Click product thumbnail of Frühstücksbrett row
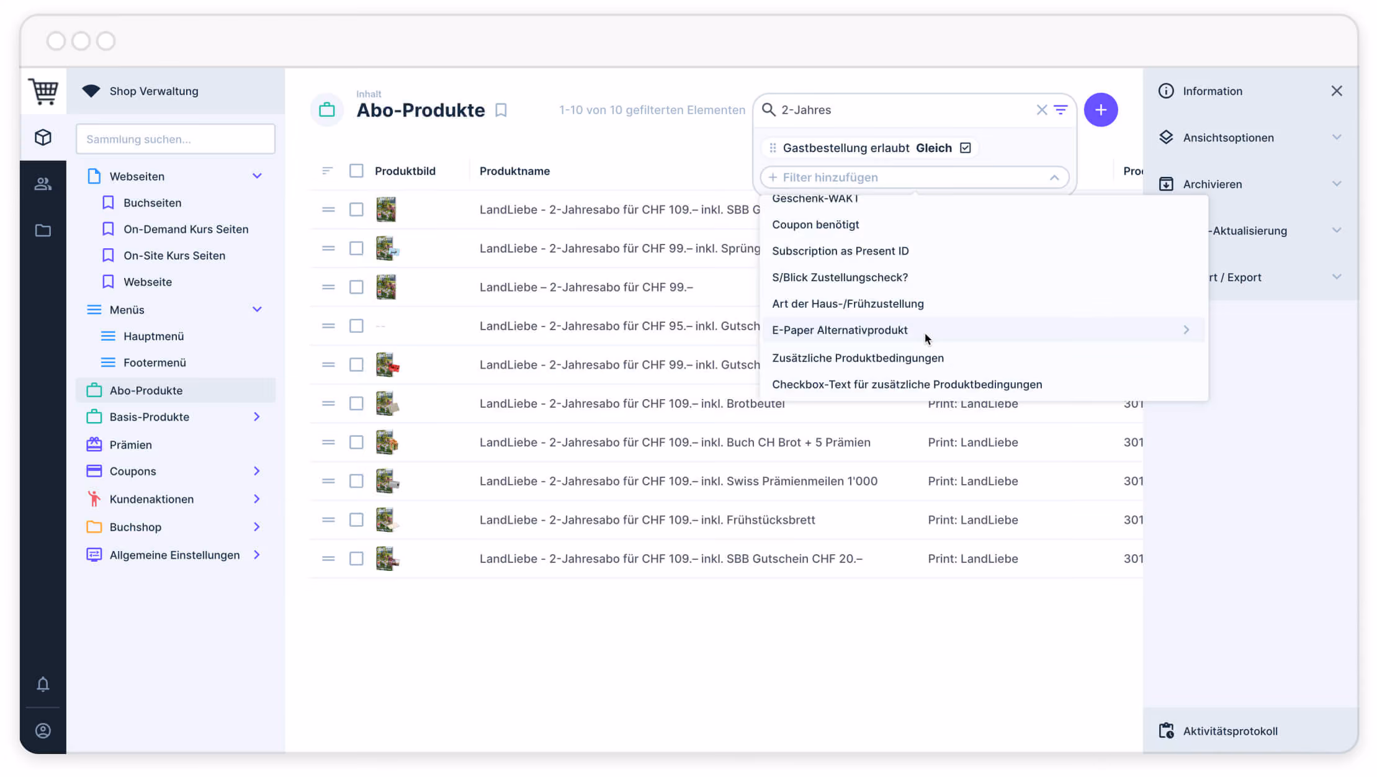 point(387,520)
